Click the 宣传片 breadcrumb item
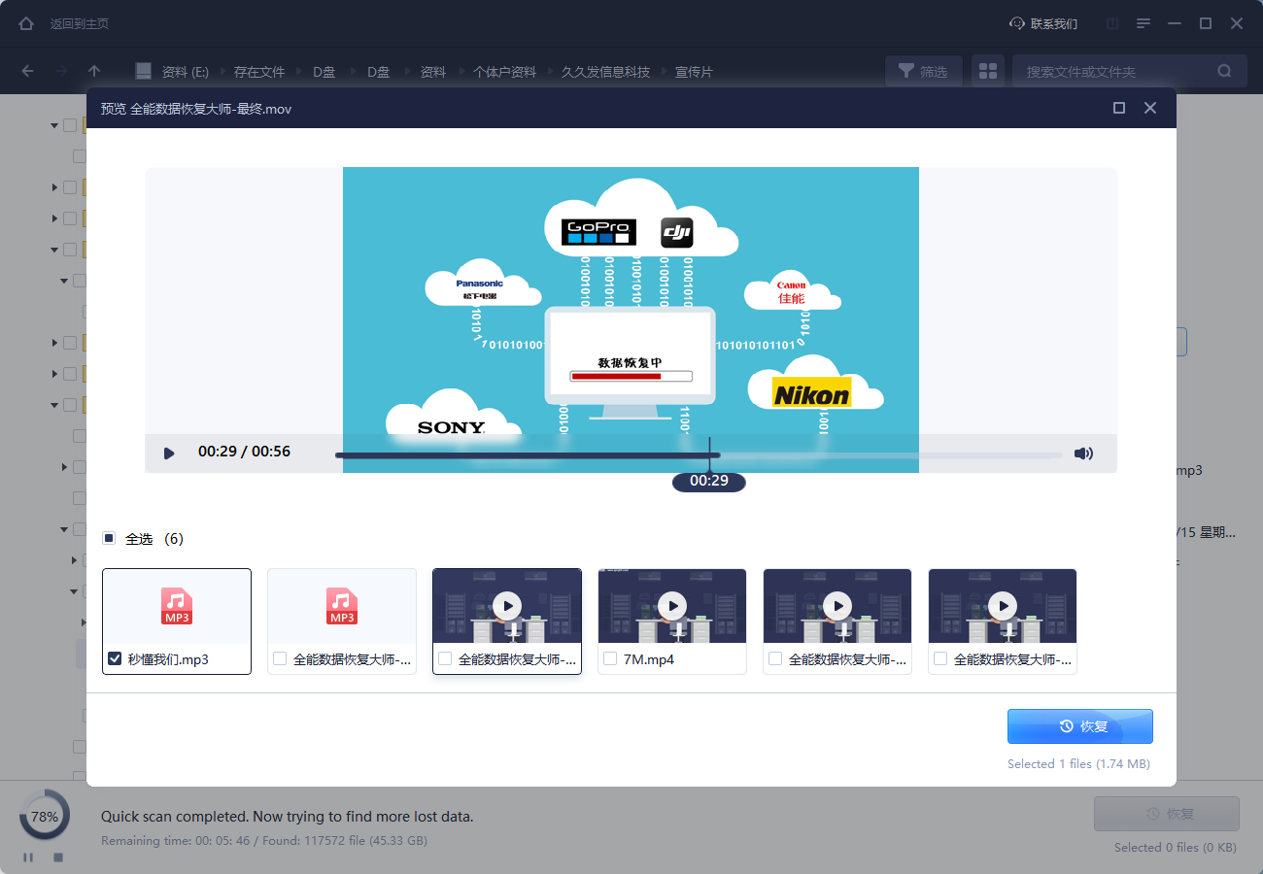The image size is (1263, 874). (694, 72)
